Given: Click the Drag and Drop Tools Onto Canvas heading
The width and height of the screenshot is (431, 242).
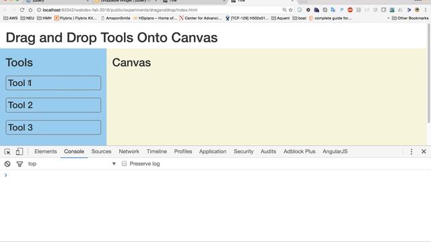Looking at the screenshot, I should (112, 38).
